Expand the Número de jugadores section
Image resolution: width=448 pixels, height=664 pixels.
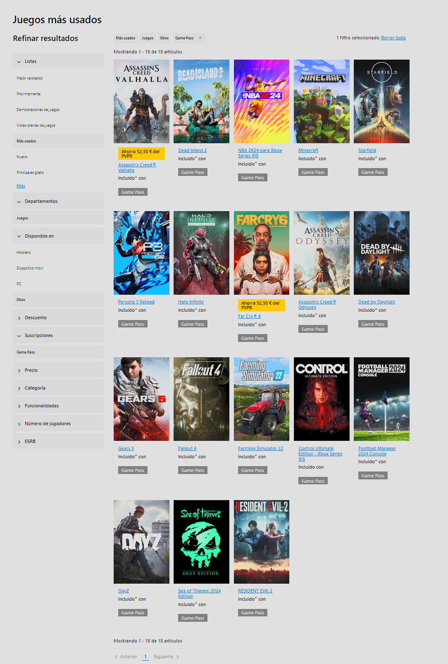pos(58,423)
